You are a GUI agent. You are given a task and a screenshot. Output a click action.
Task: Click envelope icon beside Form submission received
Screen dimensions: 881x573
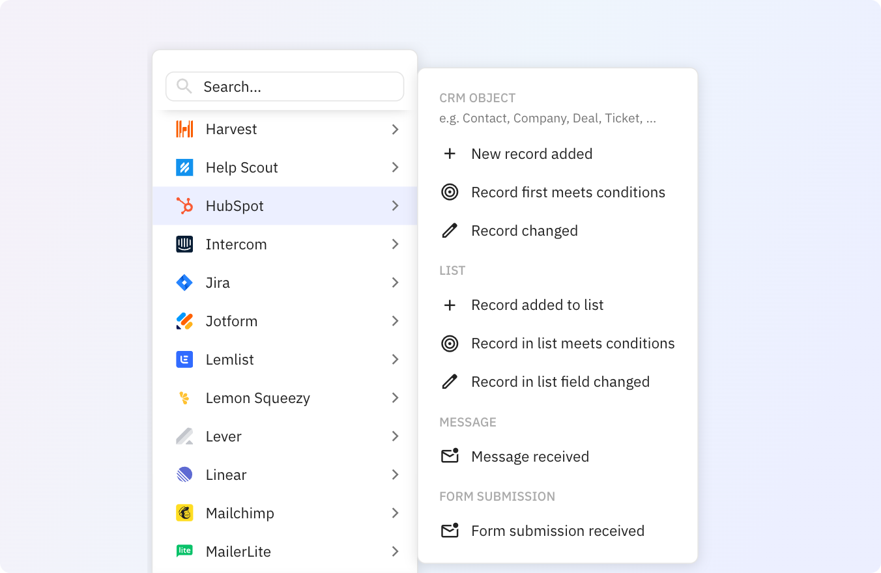(450, 530)
